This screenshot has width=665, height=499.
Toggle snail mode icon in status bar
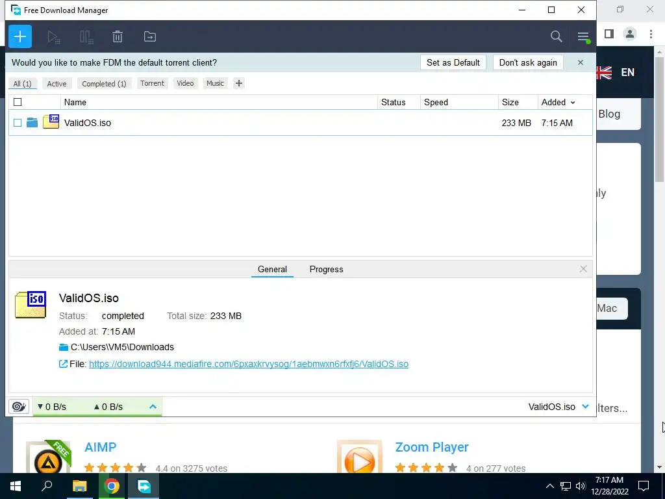pos(19,407)
